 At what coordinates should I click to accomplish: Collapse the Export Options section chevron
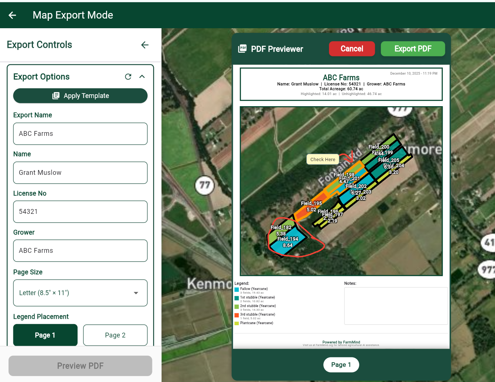142,76
